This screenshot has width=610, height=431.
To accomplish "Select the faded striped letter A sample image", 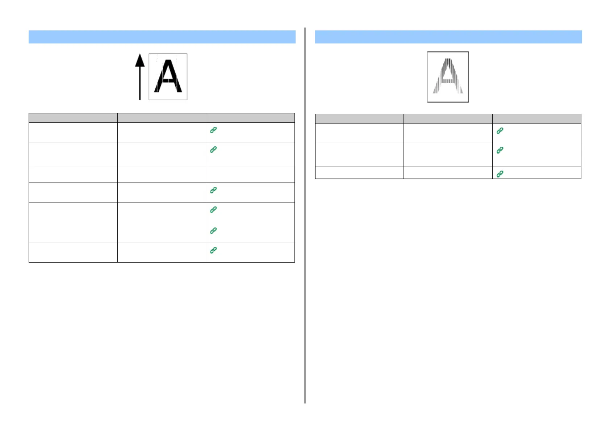I will [x=448, y=77].
